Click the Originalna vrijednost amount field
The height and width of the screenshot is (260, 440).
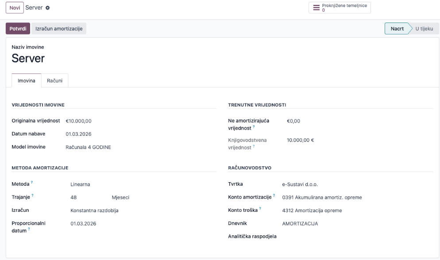pyautogui.click(x=141, y=121)
